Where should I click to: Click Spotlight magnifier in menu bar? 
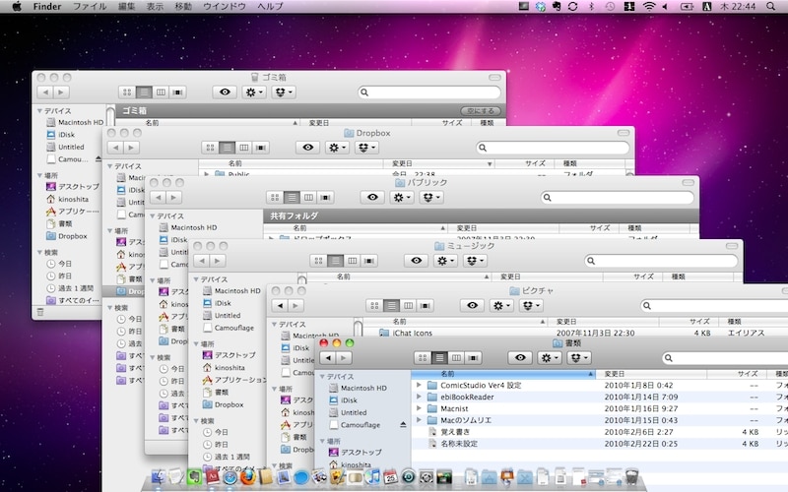(x=770, y=7)
